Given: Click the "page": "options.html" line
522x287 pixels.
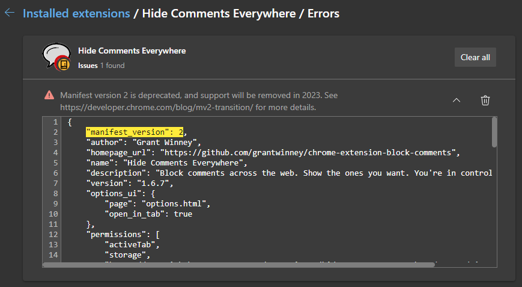Looking at the screenshot, I should pos(157,203).
